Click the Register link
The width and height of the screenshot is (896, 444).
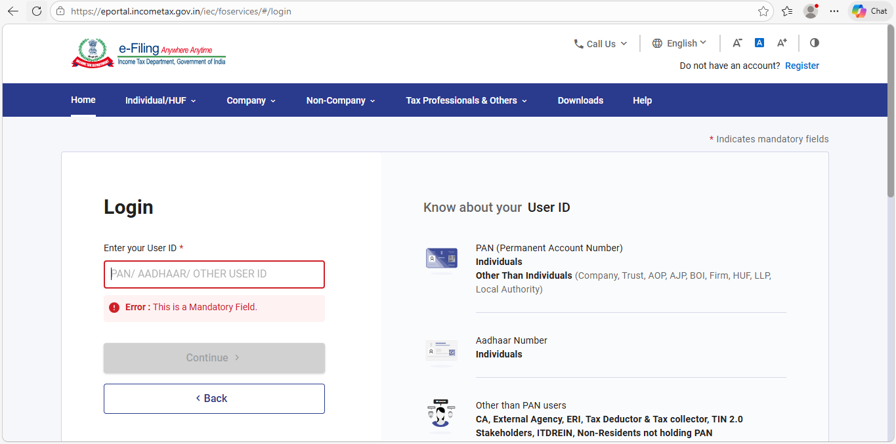click(x=801, y=65)
